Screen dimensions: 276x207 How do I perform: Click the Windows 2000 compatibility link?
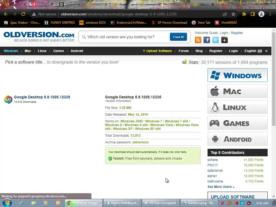[132, 121]
